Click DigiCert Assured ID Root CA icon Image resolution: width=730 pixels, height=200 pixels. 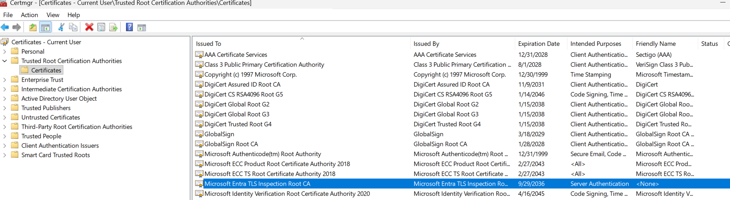point(199,85)
